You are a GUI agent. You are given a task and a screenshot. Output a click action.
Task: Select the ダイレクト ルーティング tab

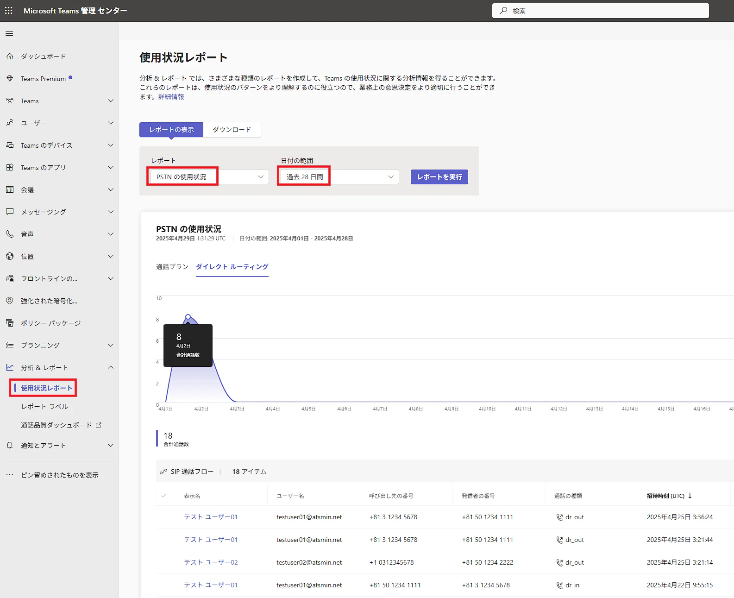coord(232,267)
